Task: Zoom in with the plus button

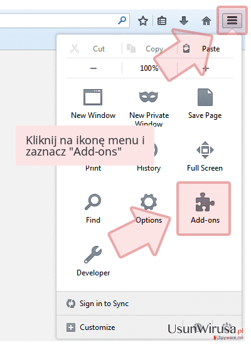Action: (x=206, y=68)
